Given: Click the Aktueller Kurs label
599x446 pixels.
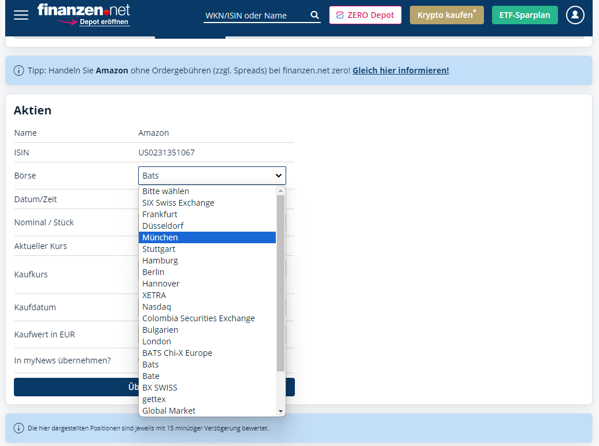Looking at the screenshot, I should (x=40, y=246).
